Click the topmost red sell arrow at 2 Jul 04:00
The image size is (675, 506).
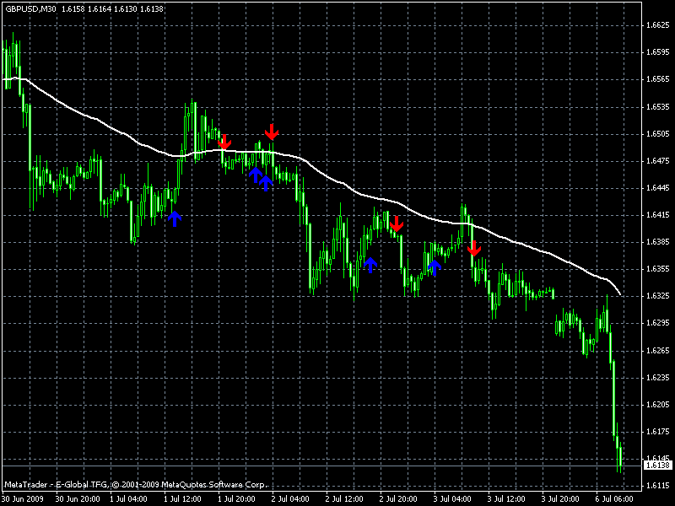point(271,132)
